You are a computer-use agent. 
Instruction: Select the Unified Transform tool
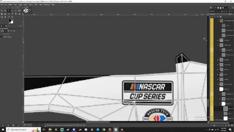pyautogui.click(x=19, y=11)
